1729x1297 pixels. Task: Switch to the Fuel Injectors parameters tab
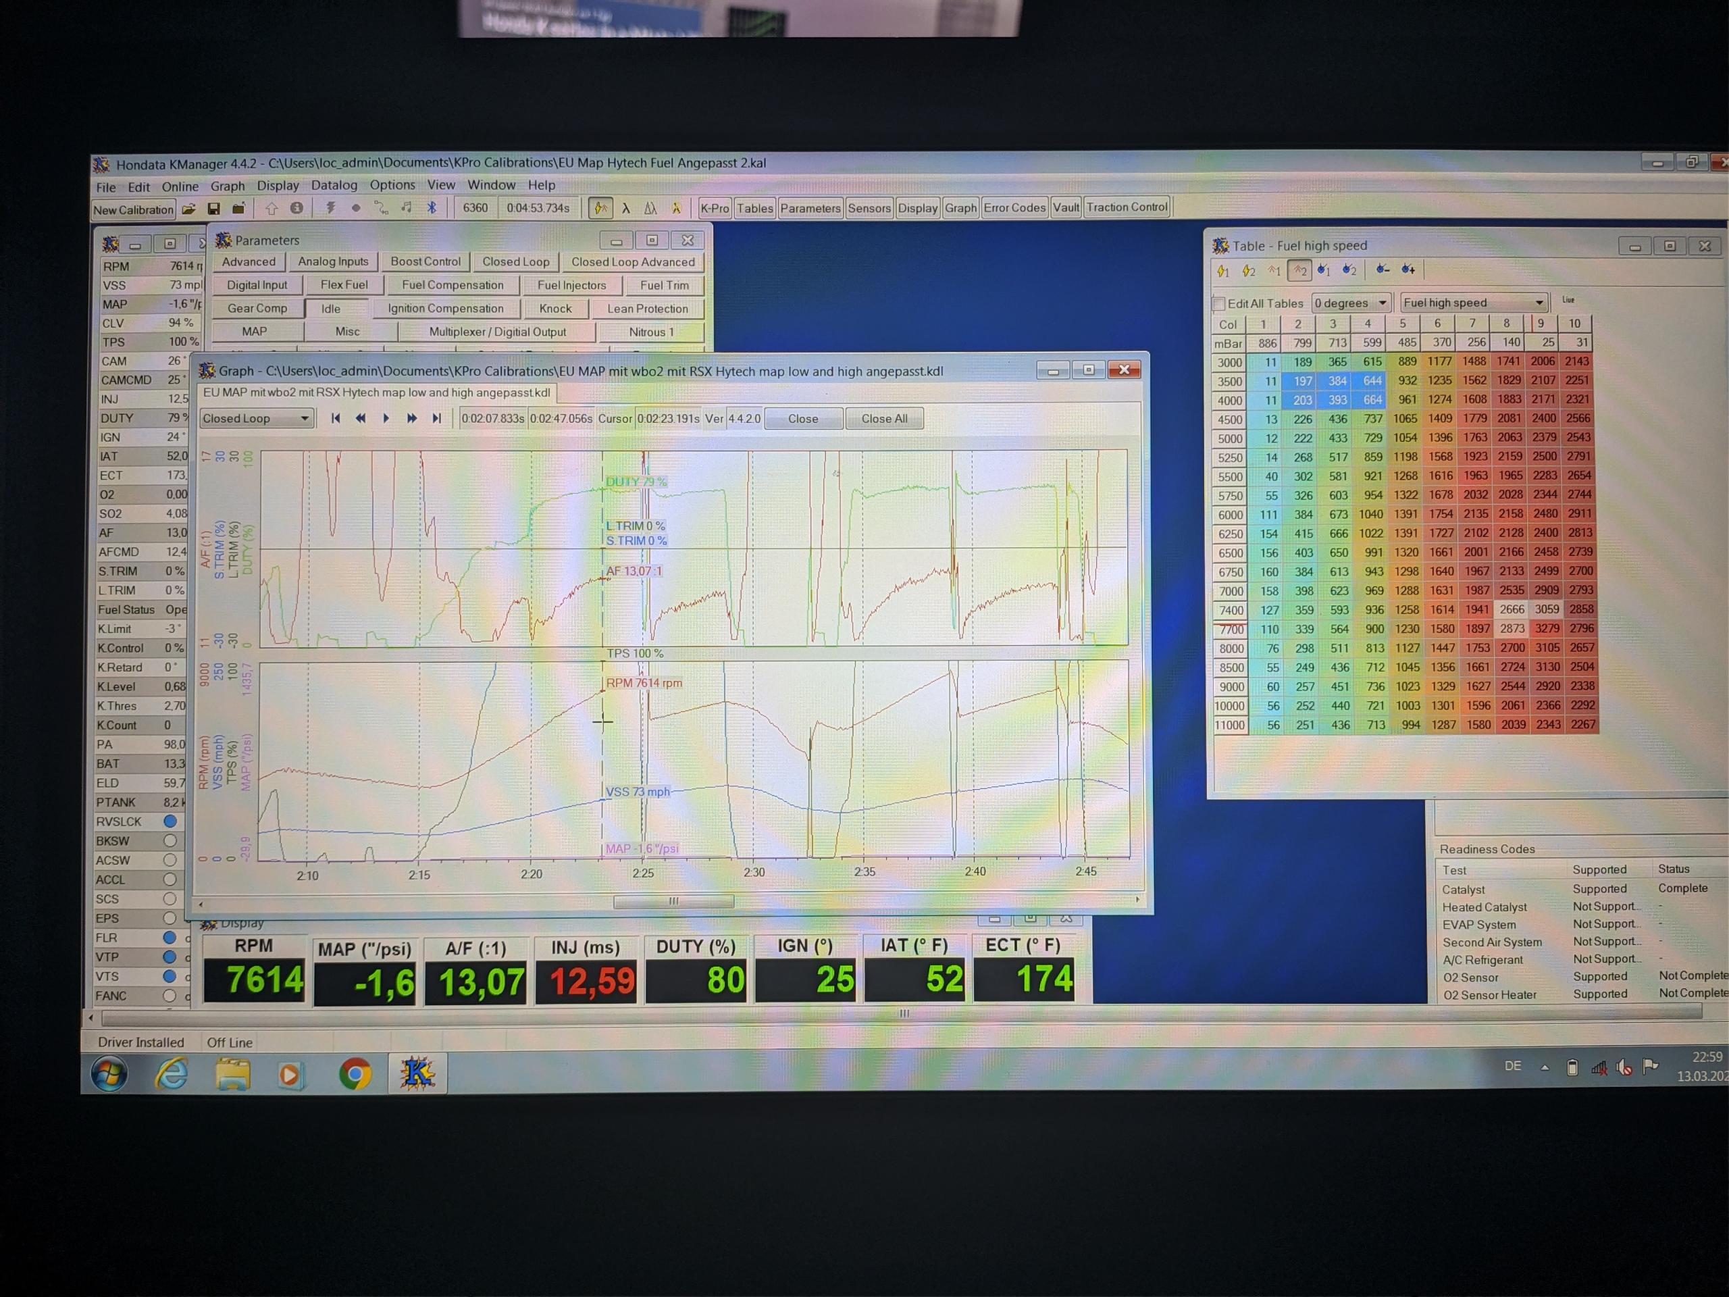571,285
